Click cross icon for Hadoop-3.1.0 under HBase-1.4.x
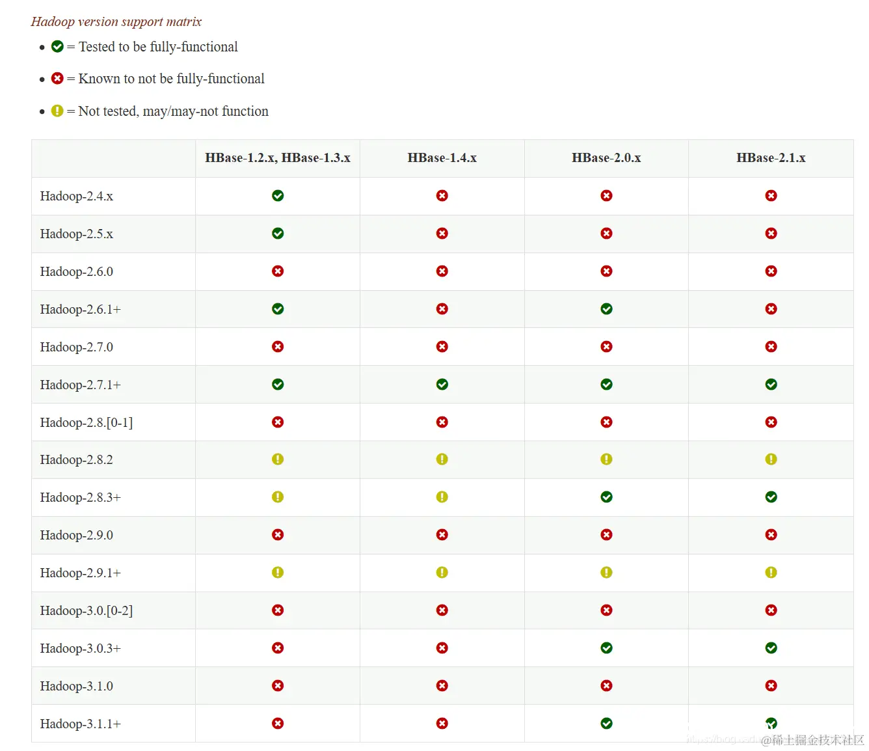This screenshot has width=869, height=751. 442,686
